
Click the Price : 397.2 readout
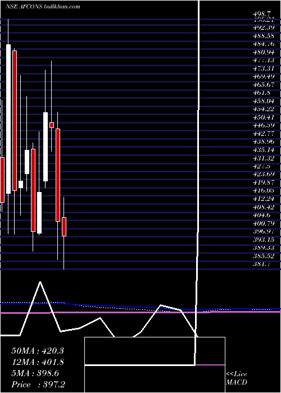click(x=39, y=385)
